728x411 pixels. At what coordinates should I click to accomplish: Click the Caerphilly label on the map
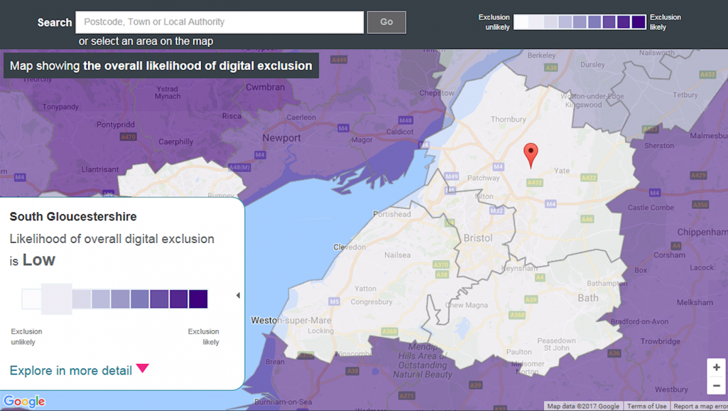[175, 142]
